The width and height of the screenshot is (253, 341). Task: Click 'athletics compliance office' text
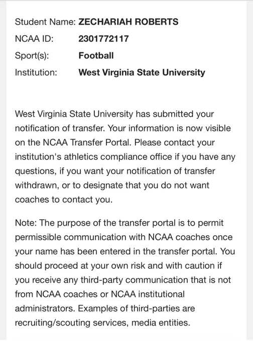pos(118,157)
